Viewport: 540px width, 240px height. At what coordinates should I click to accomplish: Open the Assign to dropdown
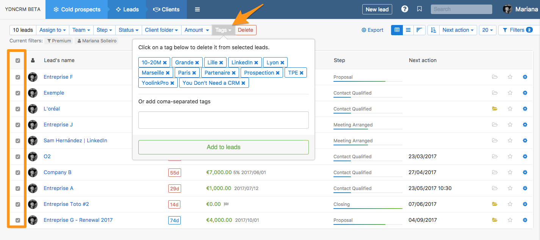[x=52, y=30]
